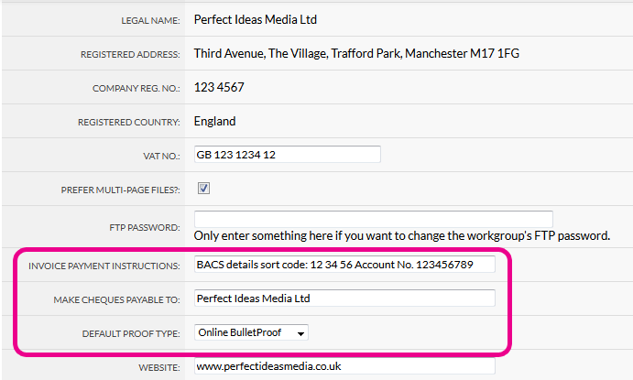Viewport: 633px width, 380px height.
Task: Click the FTP password hint text
Action: 401,236
